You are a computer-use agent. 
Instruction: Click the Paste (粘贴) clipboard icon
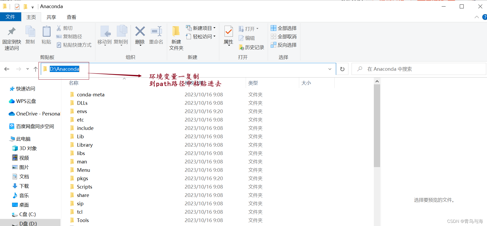(46, 32)
